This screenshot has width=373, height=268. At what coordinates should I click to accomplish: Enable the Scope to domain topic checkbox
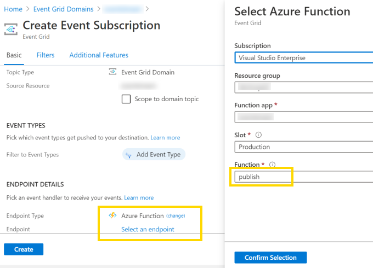[x=126, y=99]
